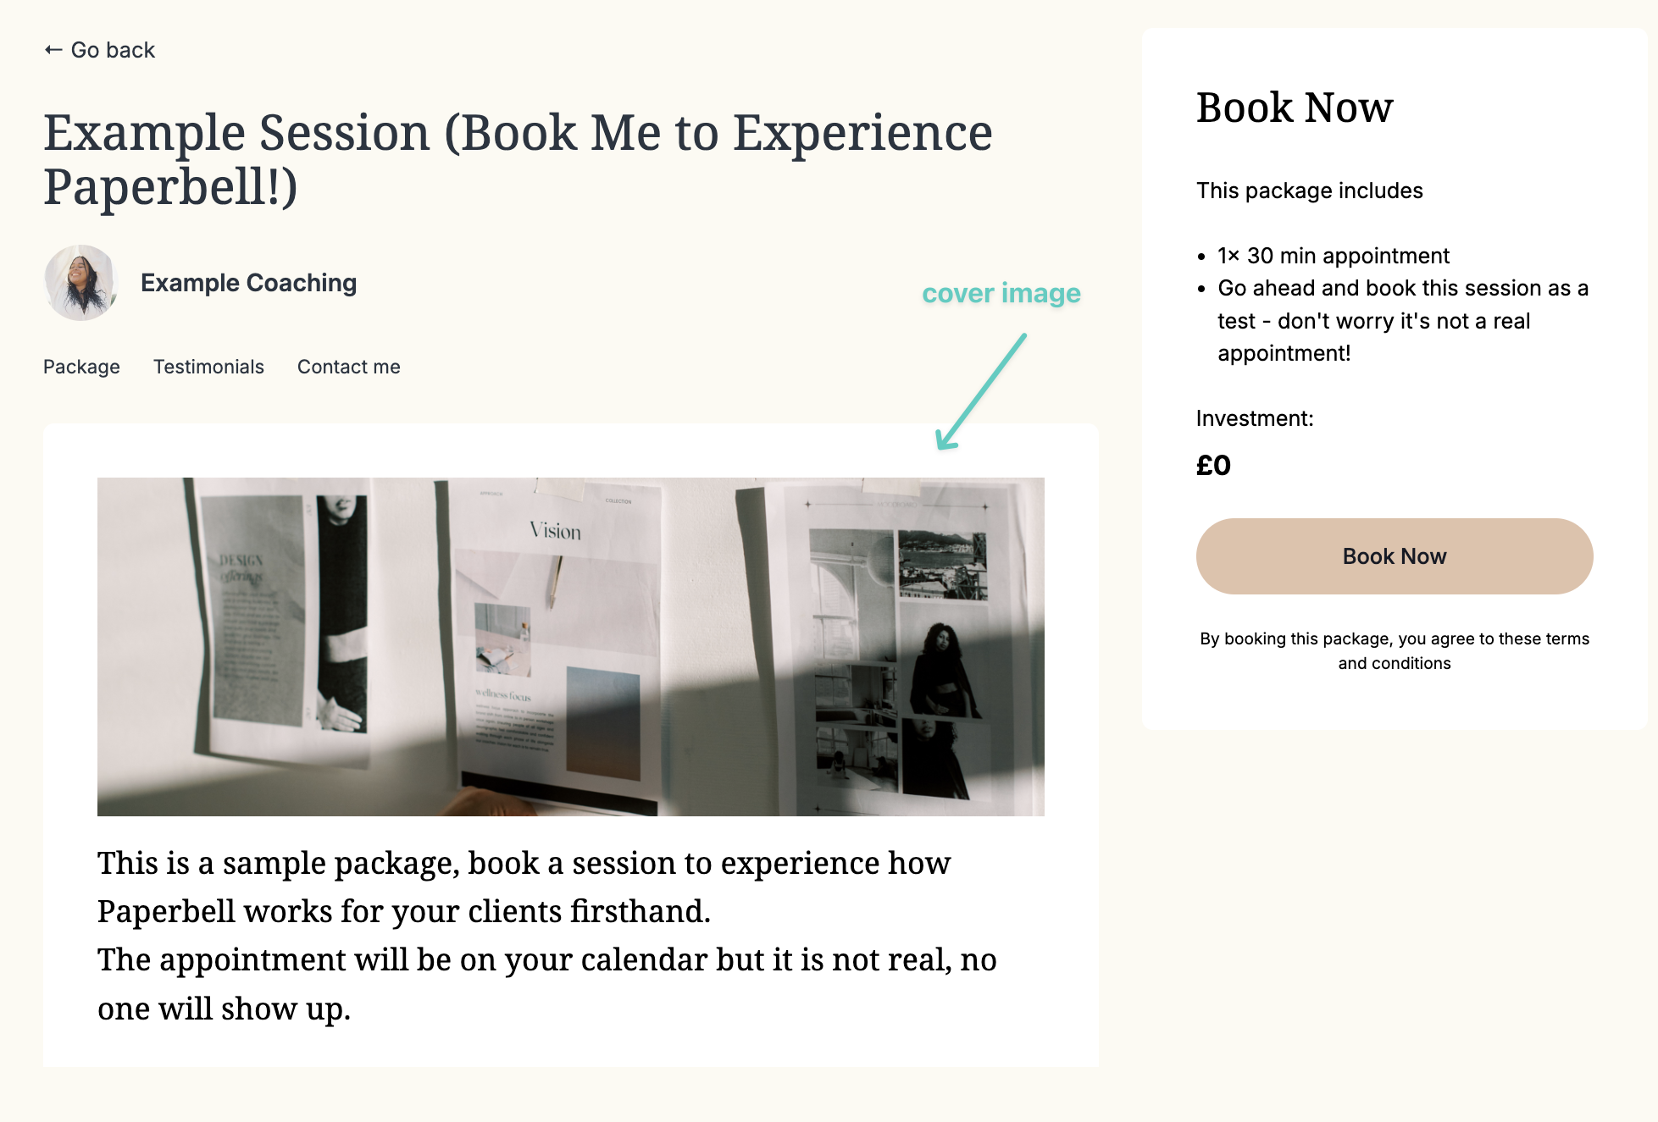Open the Example Coaching profile avatar

coord(80,282)
